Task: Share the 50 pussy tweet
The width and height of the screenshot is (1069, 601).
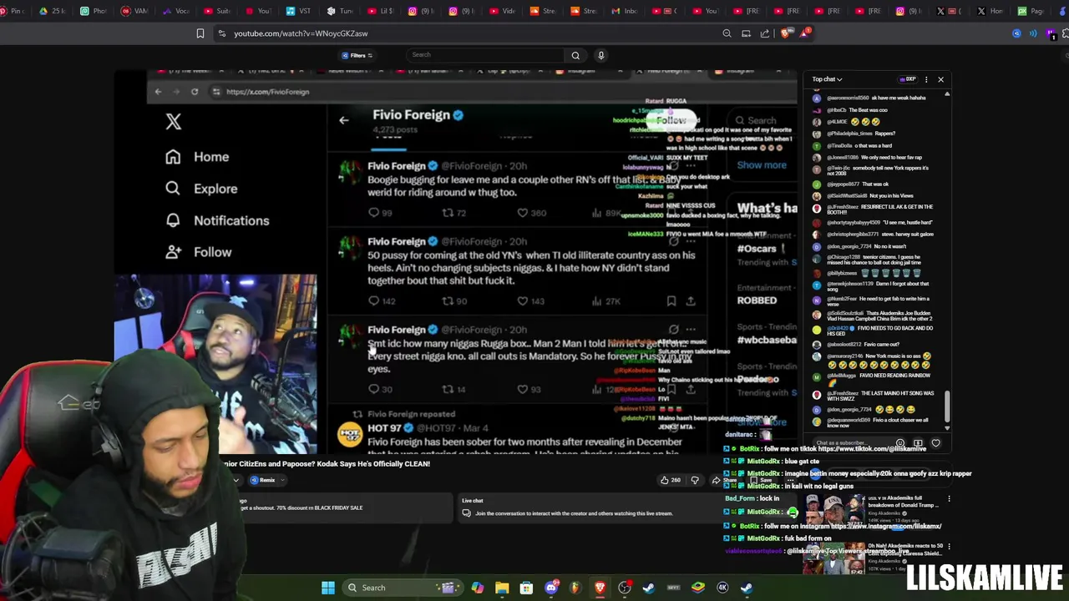Action: pos(691,300)
